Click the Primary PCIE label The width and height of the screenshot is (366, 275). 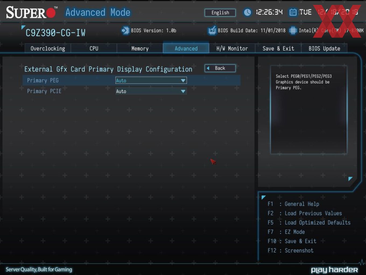click(x=44, y=91)
